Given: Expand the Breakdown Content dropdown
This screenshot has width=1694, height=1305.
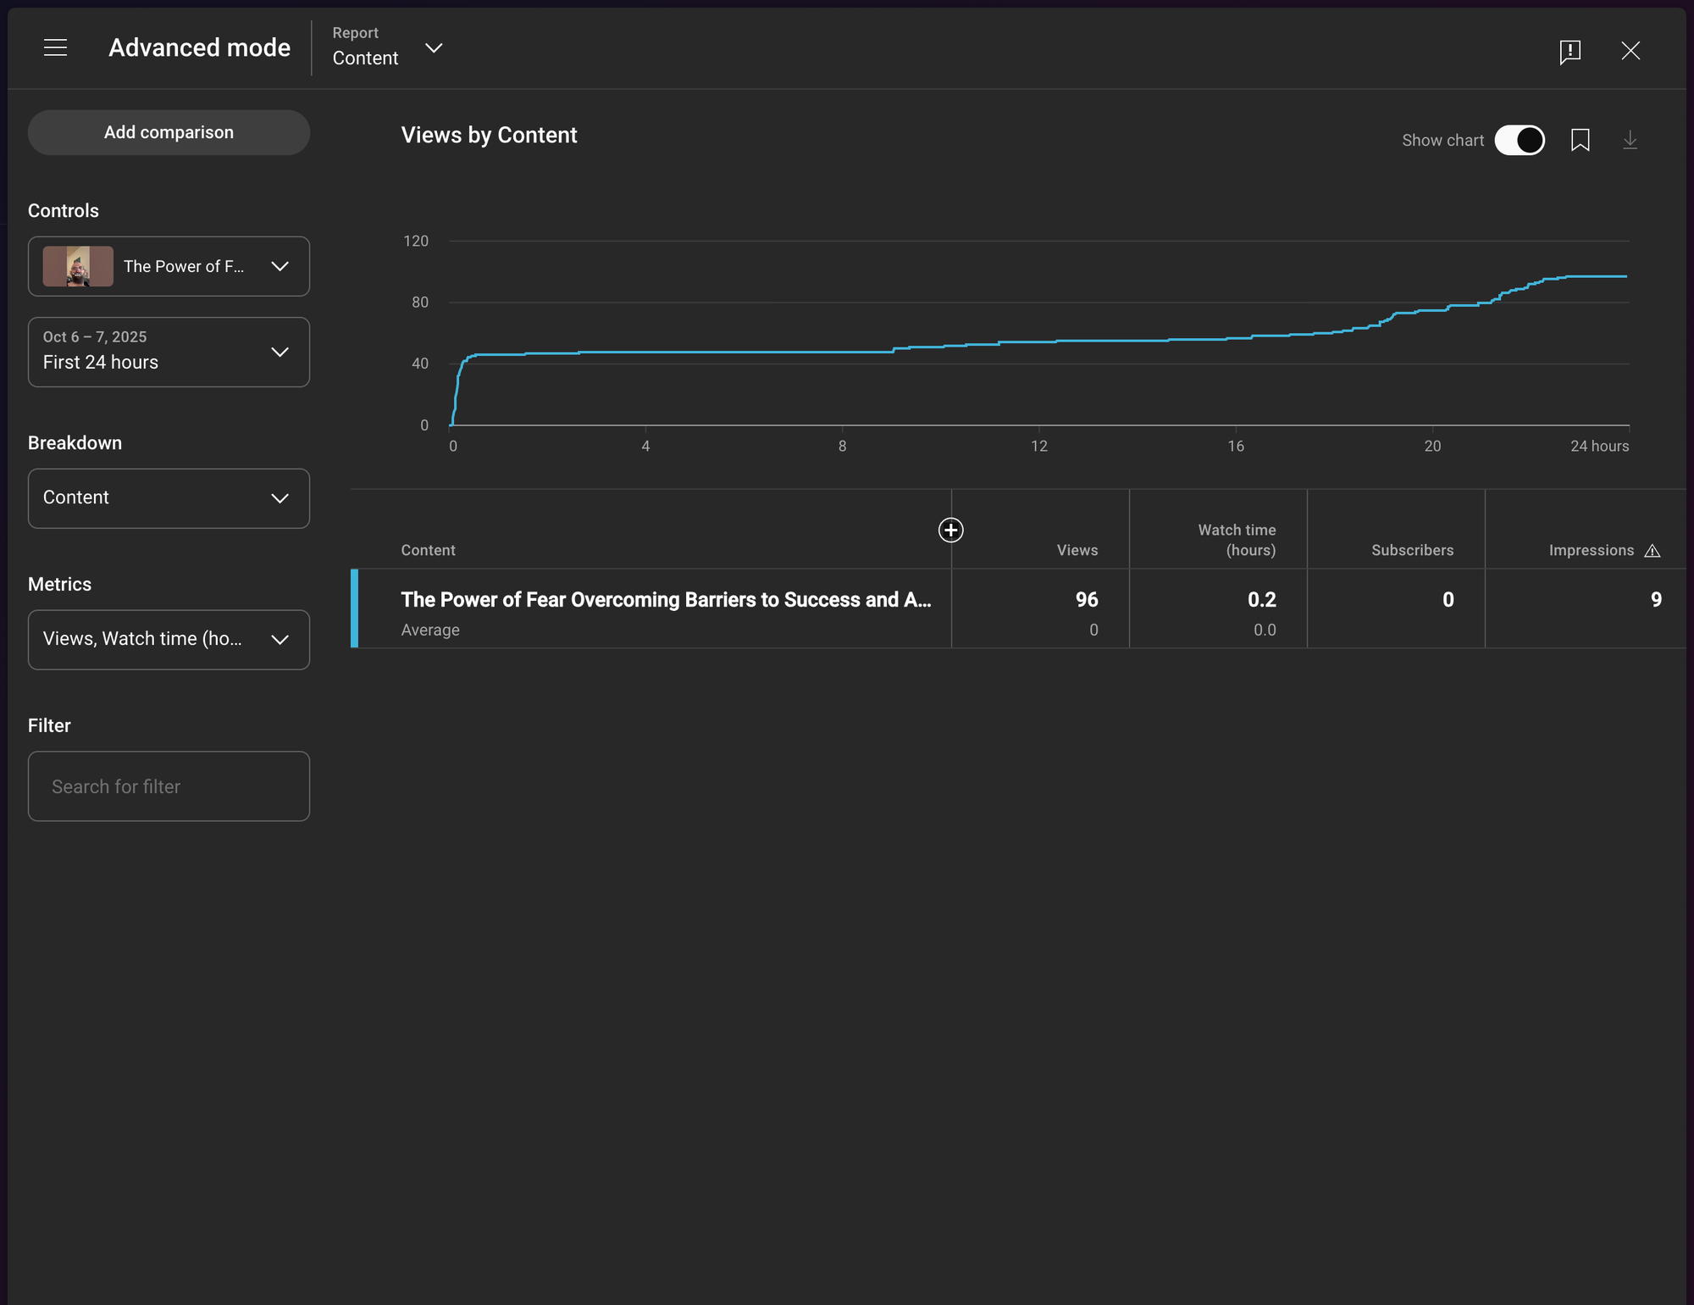Looking at the screenshot, I should click(x=169, y=498).
